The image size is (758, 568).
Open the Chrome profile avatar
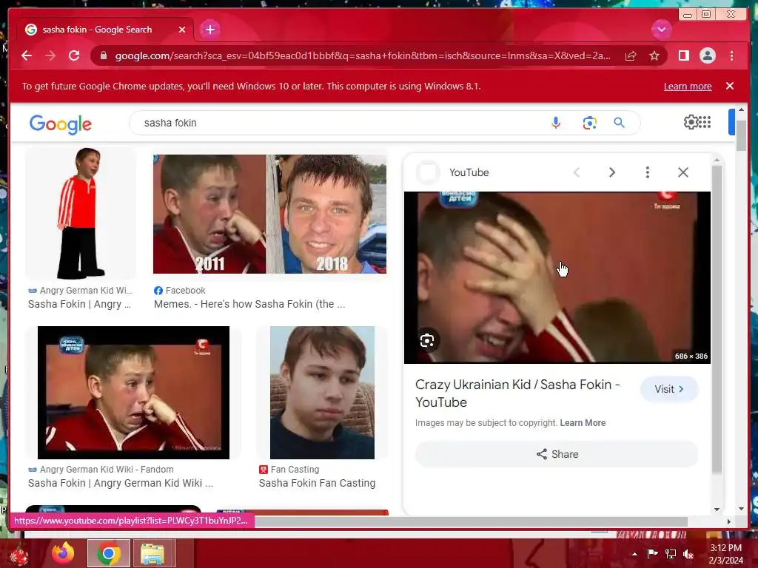707,56
